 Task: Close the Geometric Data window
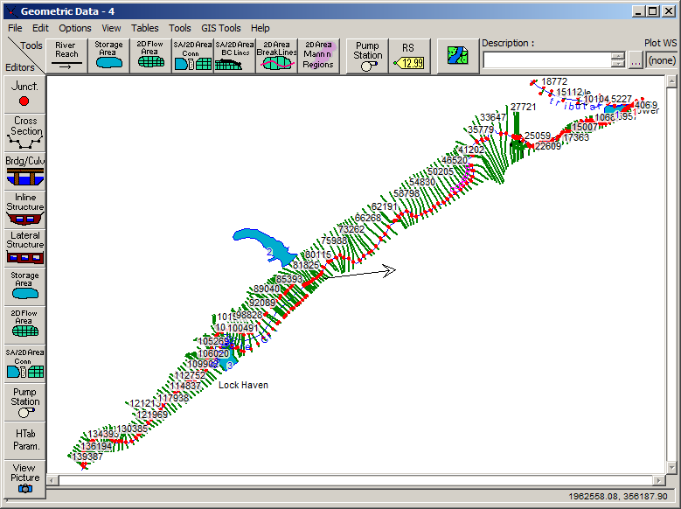[x=669, y=11]
